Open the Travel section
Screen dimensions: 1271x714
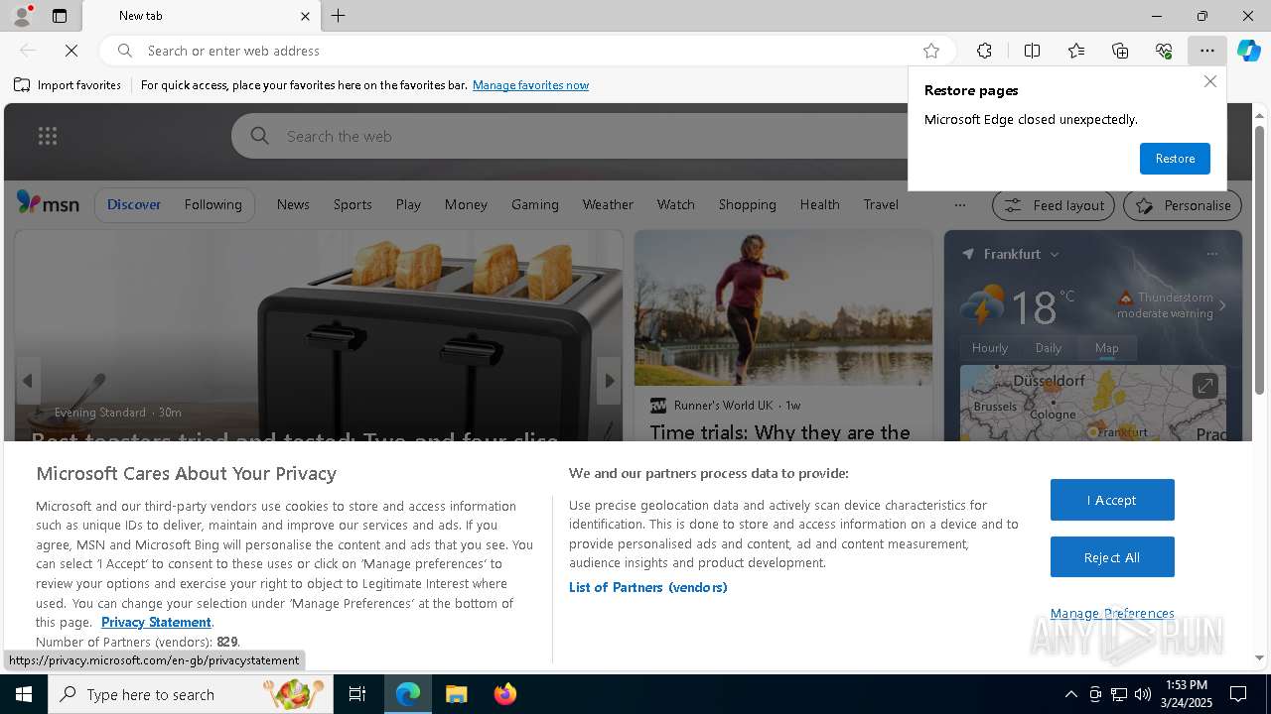point(881,204)
